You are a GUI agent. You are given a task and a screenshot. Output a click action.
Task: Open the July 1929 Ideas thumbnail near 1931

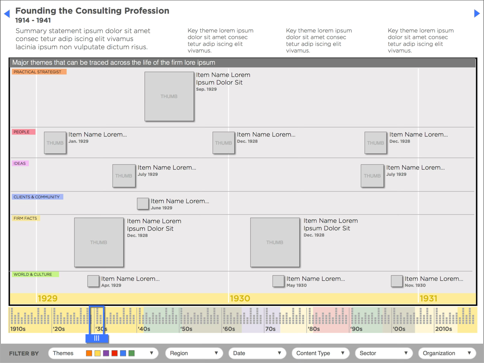[x=372, y=176]
